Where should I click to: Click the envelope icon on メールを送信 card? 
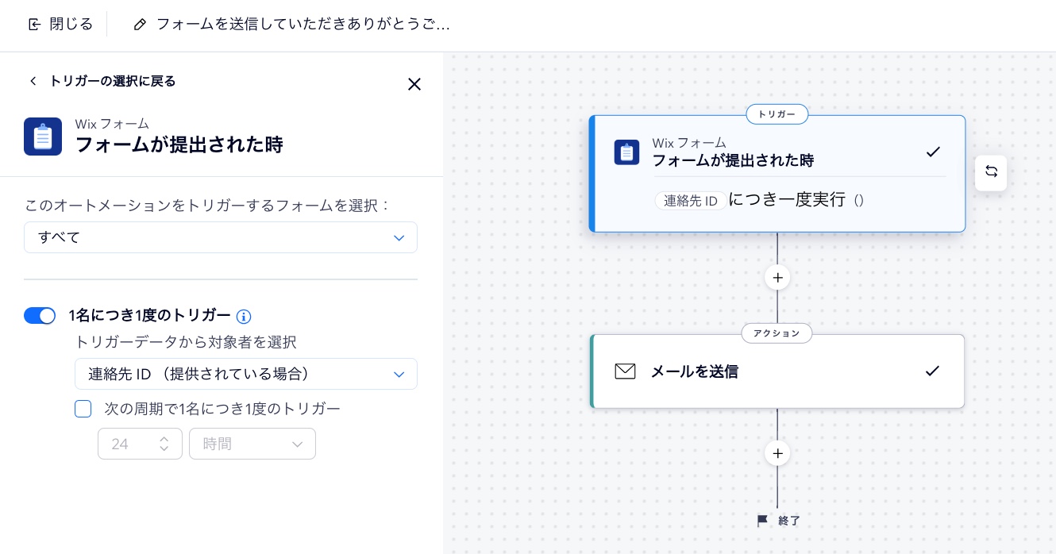tap(626, 371)
